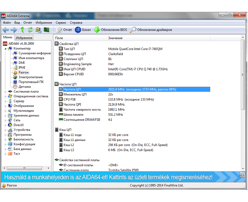Open the Вид menu
Image resolution: width=248 pixels, height=202 pixels.
click(17, 23)
